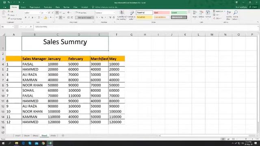Apply the Good cell style
Image resolution: width=260 pixels, height=146 pixels.
click(179, 13)
